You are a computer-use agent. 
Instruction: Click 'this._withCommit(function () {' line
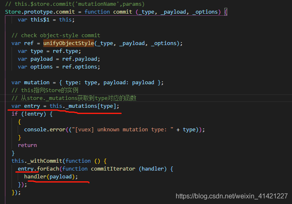(59, 161)
